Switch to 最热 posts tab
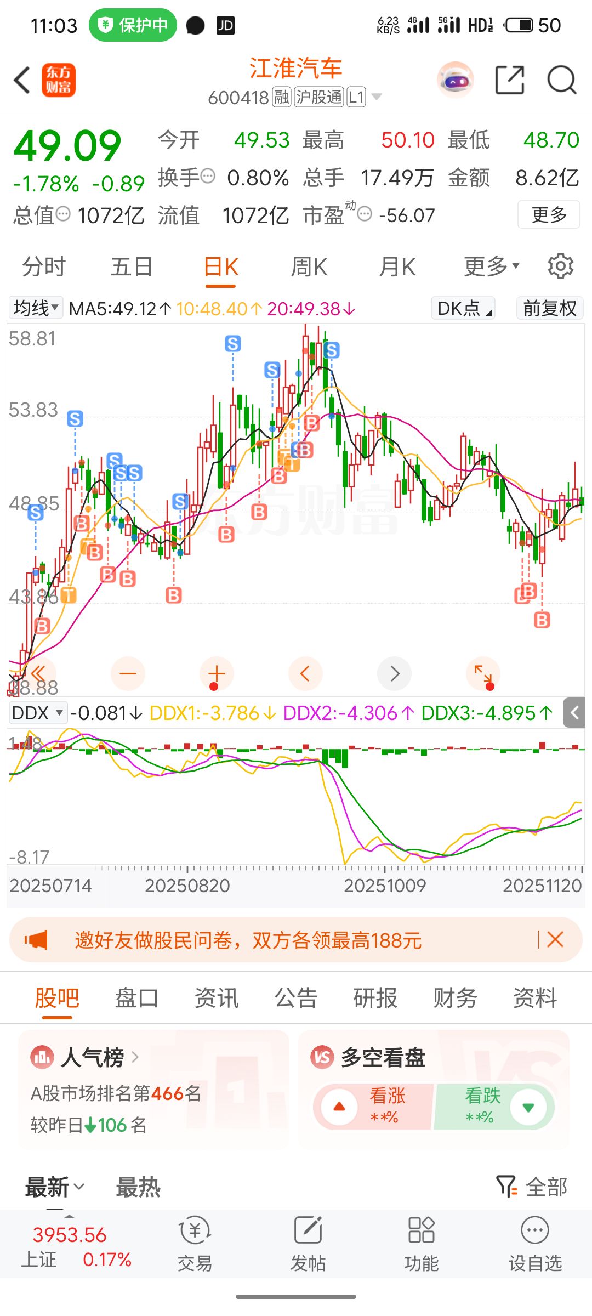Image resolution: width=592 pixels, height=1316 pixels. click(138, 1187)
